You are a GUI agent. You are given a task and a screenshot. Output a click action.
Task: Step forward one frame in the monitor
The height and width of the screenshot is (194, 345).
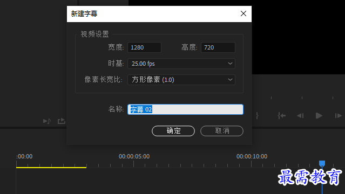point(338,115)
